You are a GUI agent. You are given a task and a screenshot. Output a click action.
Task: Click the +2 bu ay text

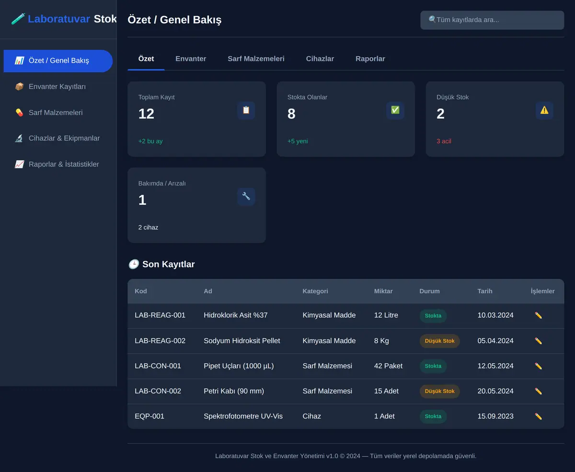click(x=150, y=141)
